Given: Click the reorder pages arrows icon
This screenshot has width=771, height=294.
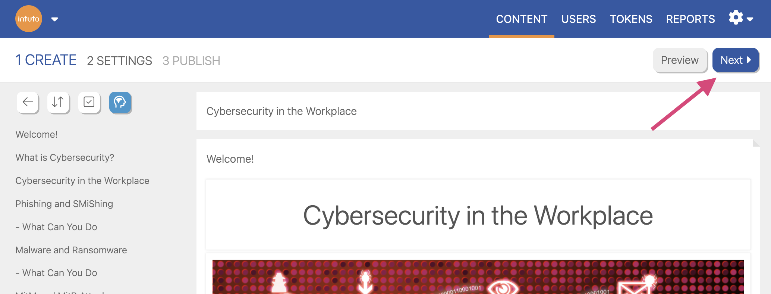Looking at the screenshot, I should pyautogui.click(x=58, y=102).
